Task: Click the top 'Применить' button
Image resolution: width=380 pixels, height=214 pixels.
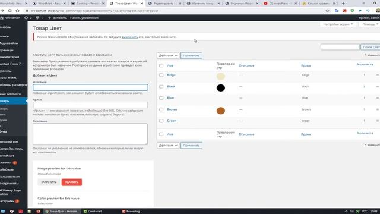Action: point(191,55)
